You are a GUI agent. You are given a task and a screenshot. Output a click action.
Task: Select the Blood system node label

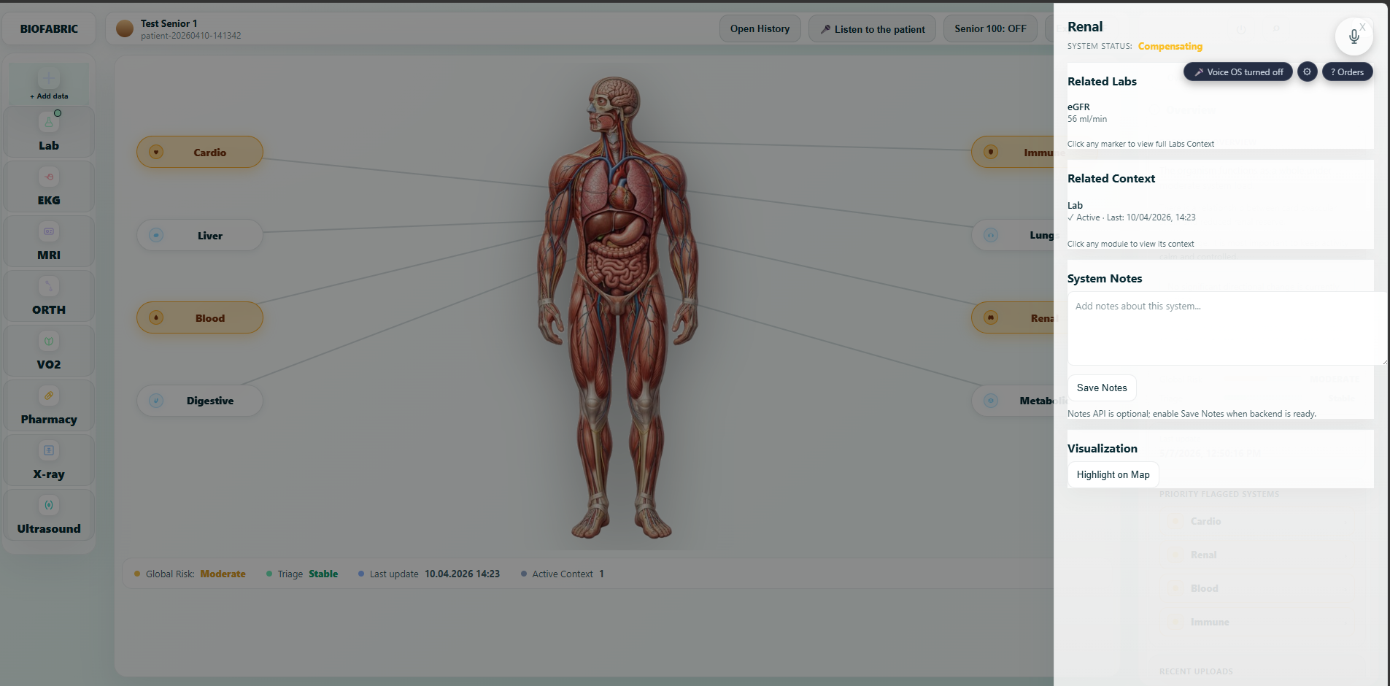209,318
